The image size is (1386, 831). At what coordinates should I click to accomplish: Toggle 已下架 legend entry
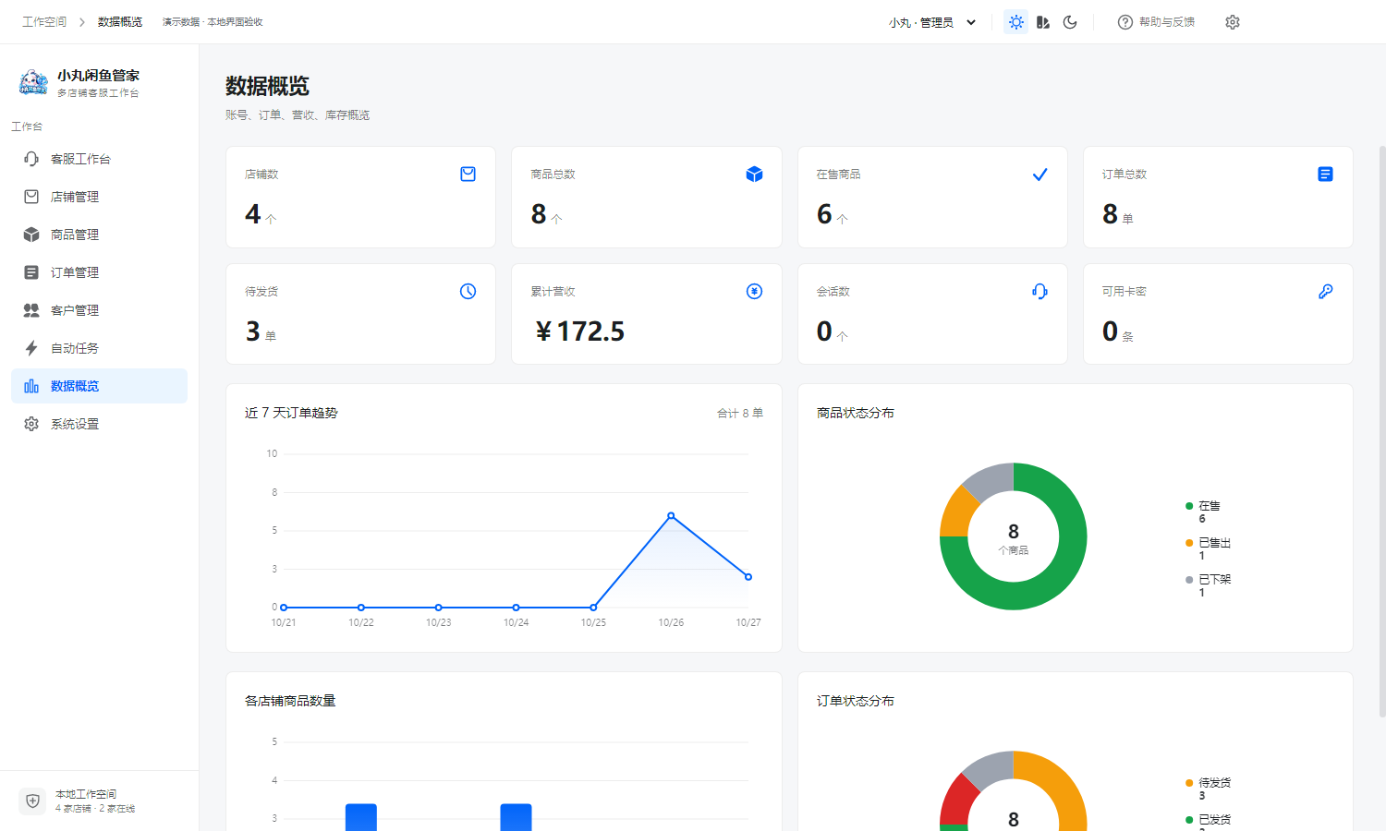pos(1209,585)
